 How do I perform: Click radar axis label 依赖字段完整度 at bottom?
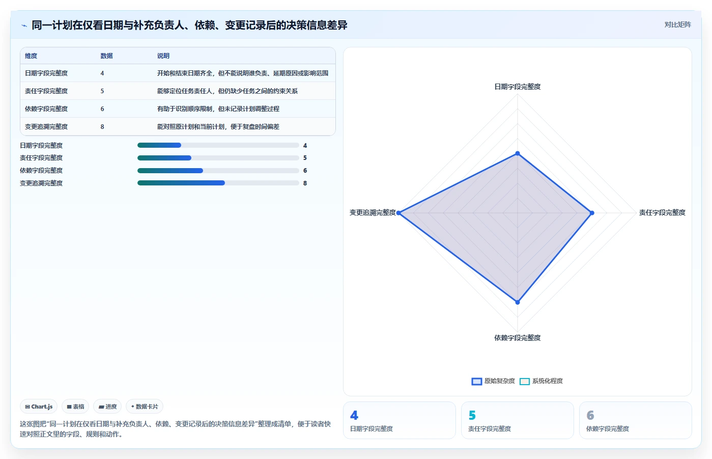coord(518,338)
